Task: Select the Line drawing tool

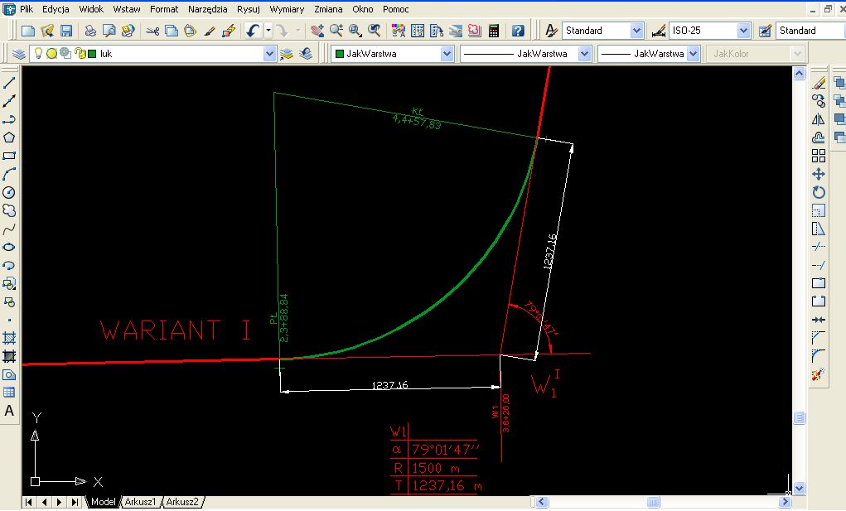Action: click(x=9, y=83)
